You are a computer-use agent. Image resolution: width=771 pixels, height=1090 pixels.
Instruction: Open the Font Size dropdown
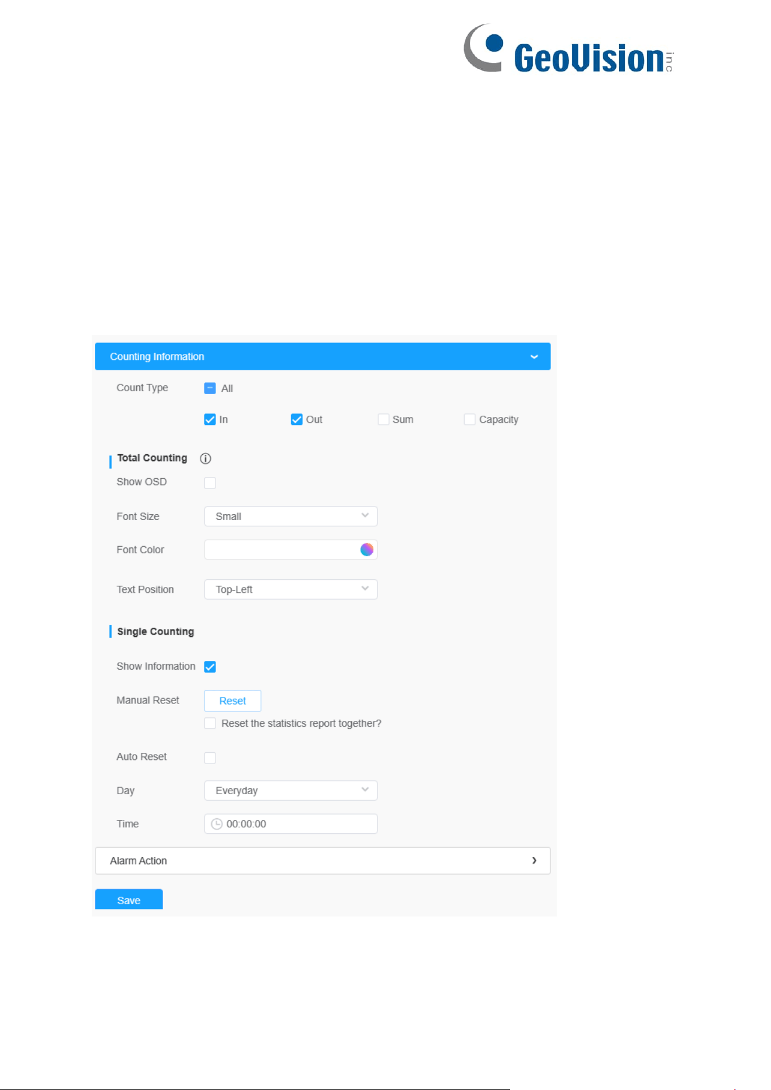(x=291, y=516)
